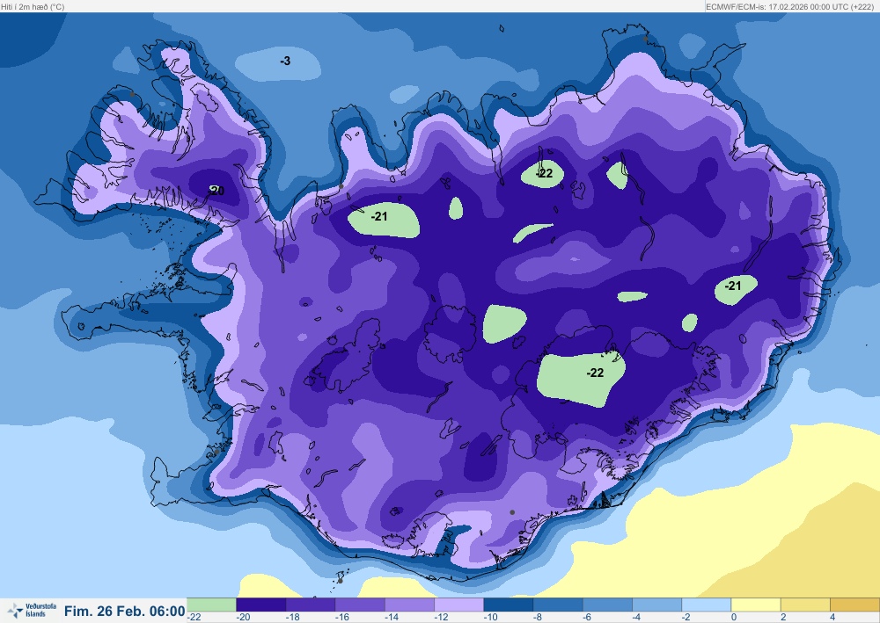
Task: Click the ECMWF/ECM-is model run timestamp text
Action: point(789,7)
